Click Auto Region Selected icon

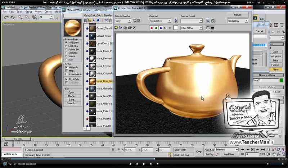(x=139, y=21)
